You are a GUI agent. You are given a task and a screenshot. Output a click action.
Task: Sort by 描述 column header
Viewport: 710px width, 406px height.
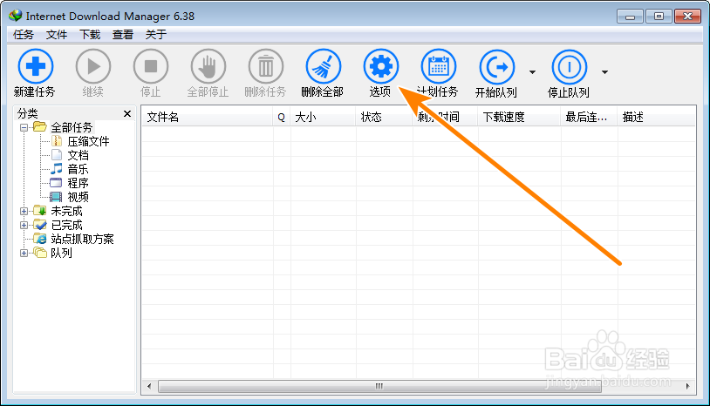coord(656,117)
